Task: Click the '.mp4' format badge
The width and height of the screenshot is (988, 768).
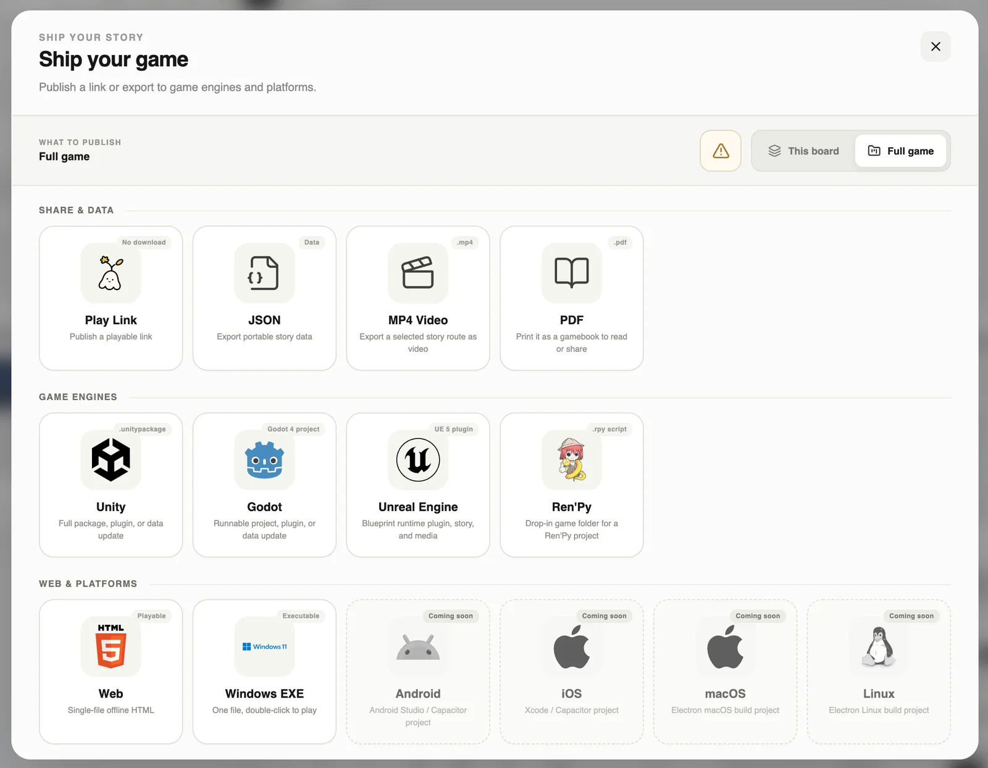Action: click(465, 242)
